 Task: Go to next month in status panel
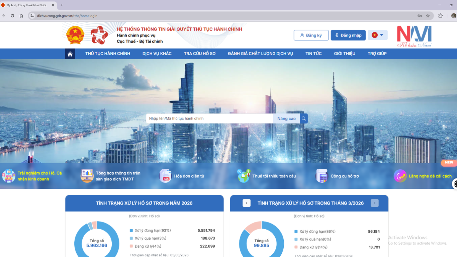click(x=374, y=203)
